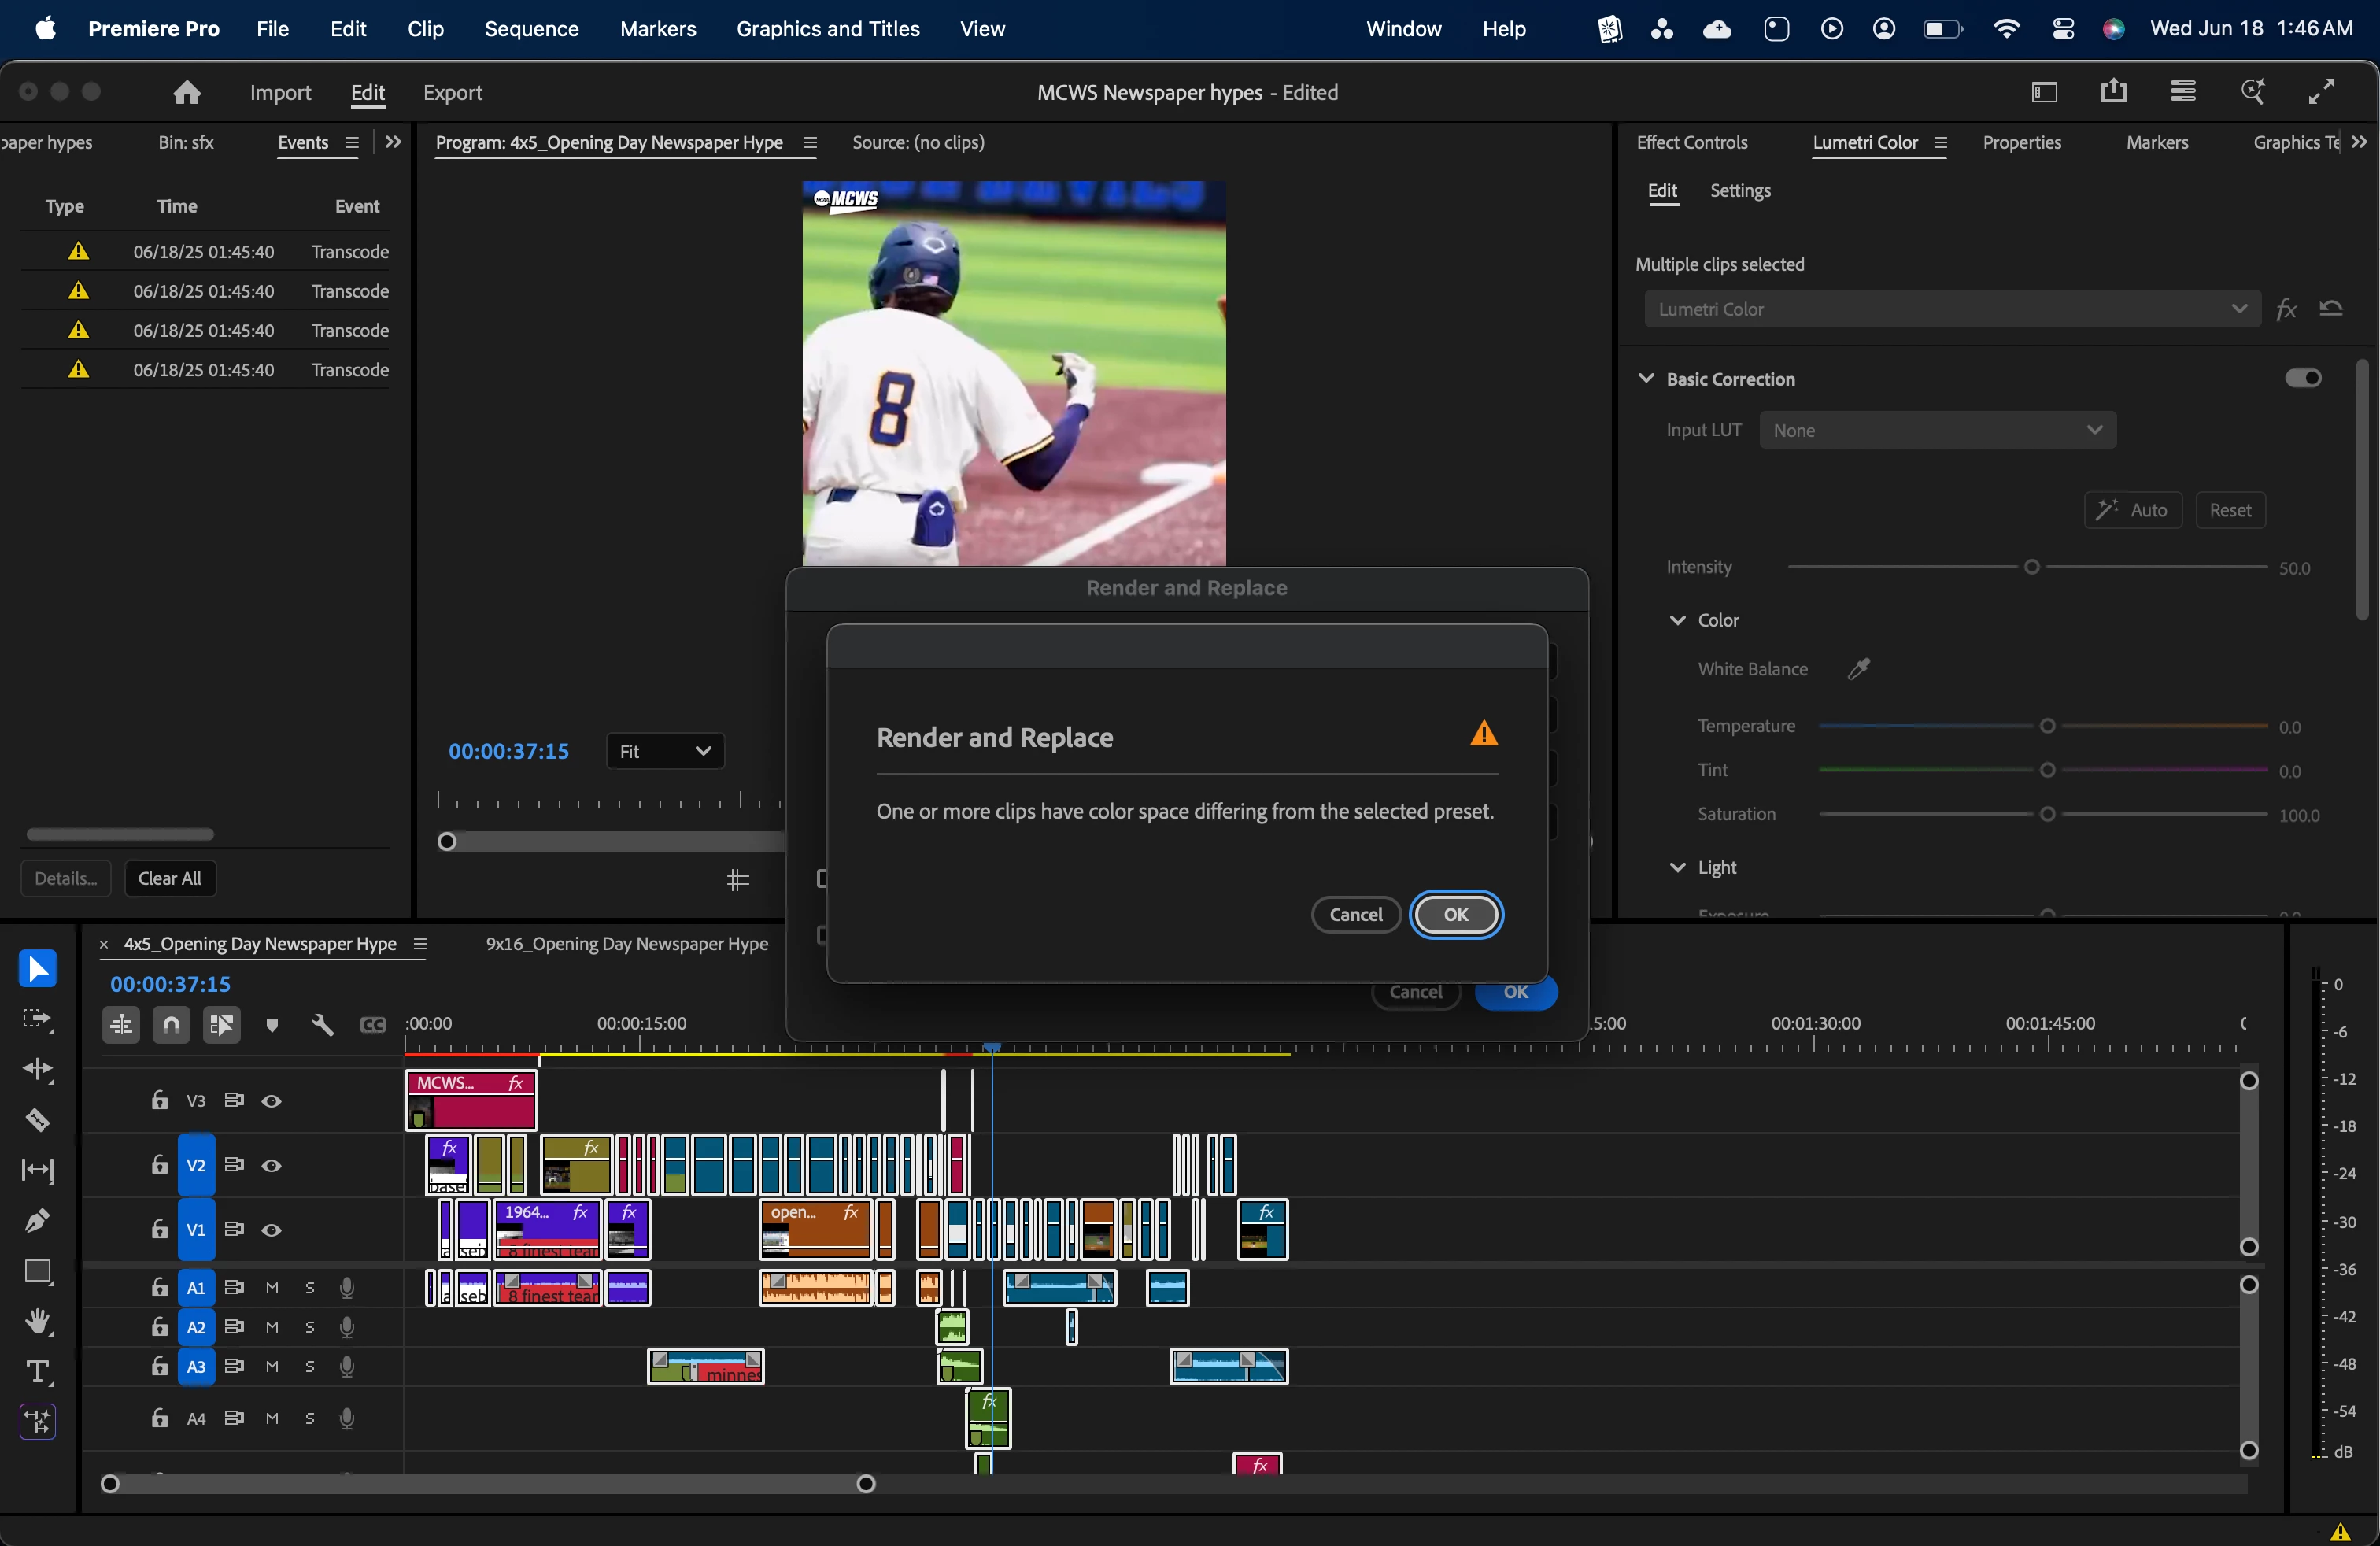Image resolution: width=2380 pixels, height=1546 pixels.
Task: Open the Input LUT dropdown
Action: point(1937,430)
